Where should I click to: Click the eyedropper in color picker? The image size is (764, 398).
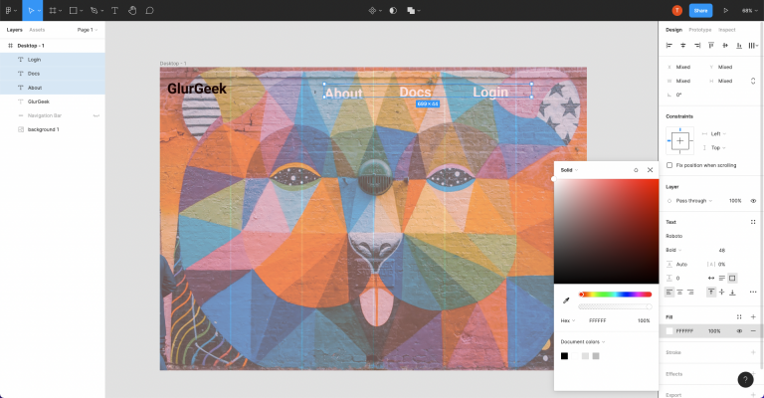coord(567,299)
